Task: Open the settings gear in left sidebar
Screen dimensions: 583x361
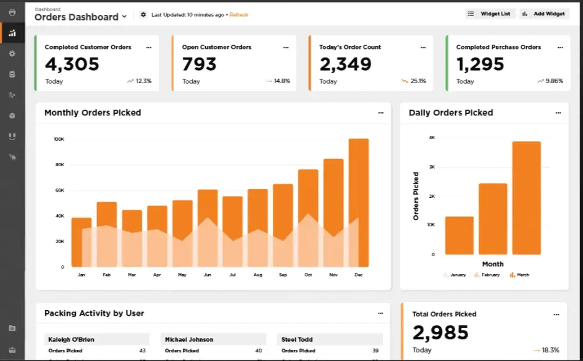Action: [x=12, y=54]
